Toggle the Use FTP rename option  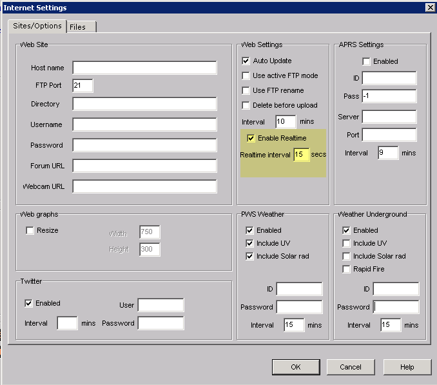pyautogui.click(x=246, y=90)
